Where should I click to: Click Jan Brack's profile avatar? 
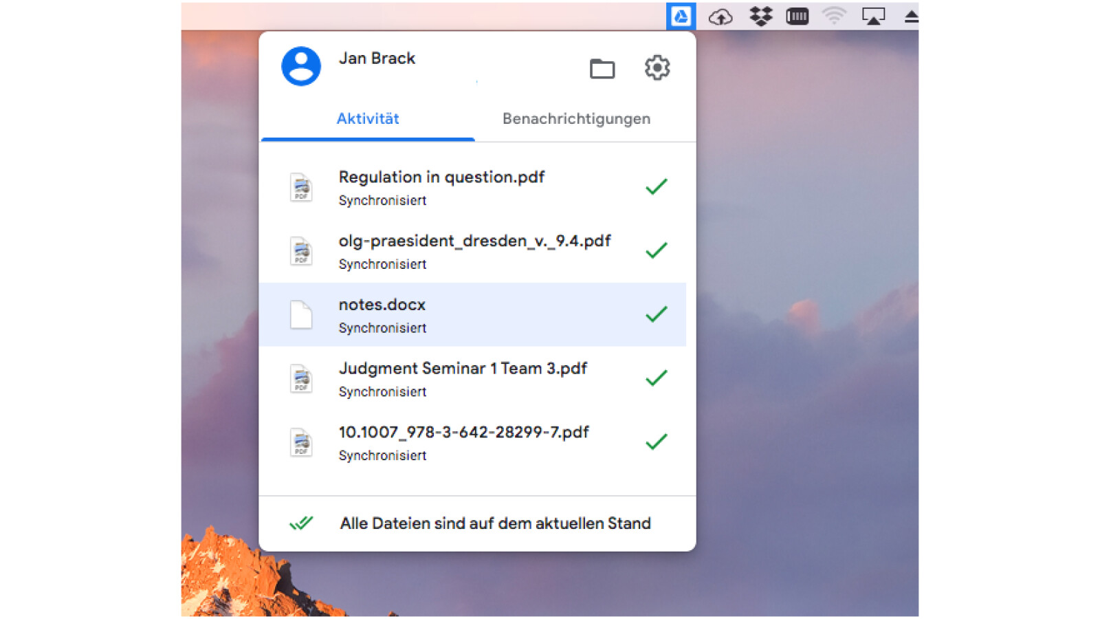point(301,66)
